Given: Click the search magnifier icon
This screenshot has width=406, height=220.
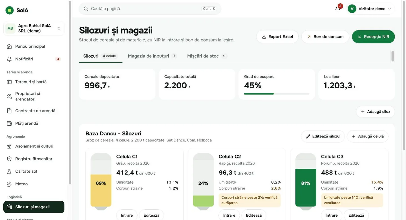Looking at the screenshot, I should [x=86, y=9].
